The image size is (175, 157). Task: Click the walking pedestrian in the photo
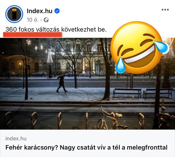coord(62,83)
